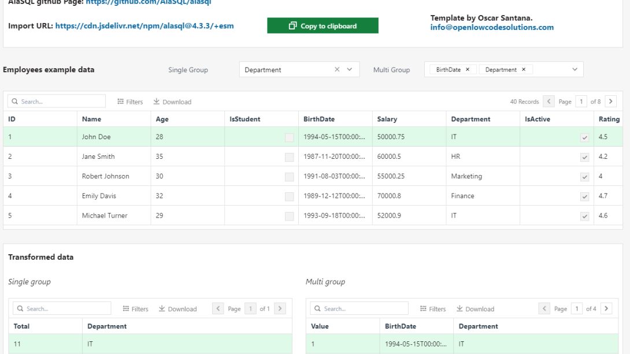Open Filters on the Single group table
Image resolution: width=630 pixels, height=354 pixels.
135,308
